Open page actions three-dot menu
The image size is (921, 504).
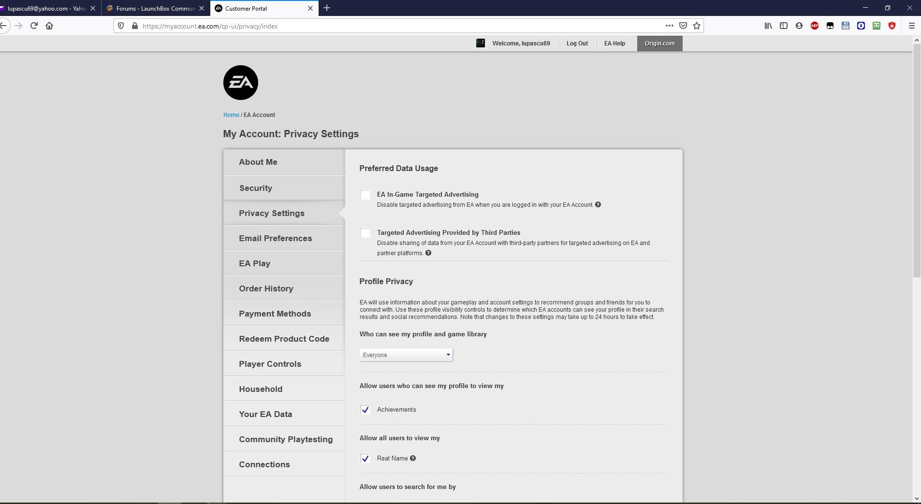point(670,26)
